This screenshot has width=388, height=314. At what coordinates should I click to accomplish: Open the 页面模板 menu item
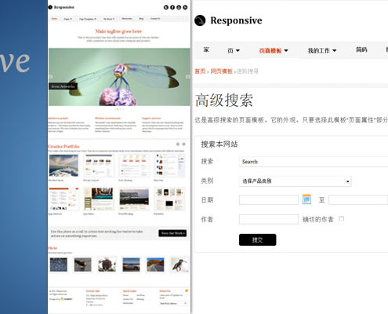pyautogui.click(x=274, y=50)
